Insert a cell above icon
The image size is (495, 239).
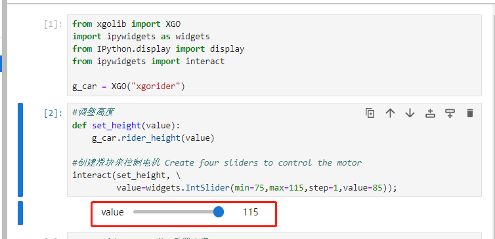pyautogui.click(x=430, y=113)
